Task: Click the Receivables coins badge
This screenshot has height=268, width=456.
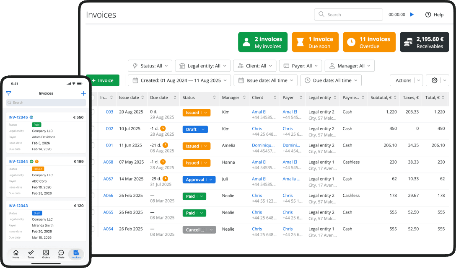Action: tap(424, 42)
